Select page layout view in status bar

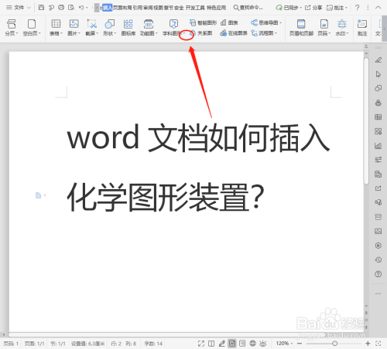coord(232,344)
